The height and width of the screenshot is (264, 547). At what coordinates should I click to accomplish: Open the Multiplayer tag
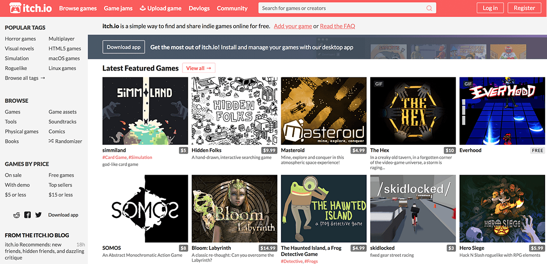tap(61, 39)
